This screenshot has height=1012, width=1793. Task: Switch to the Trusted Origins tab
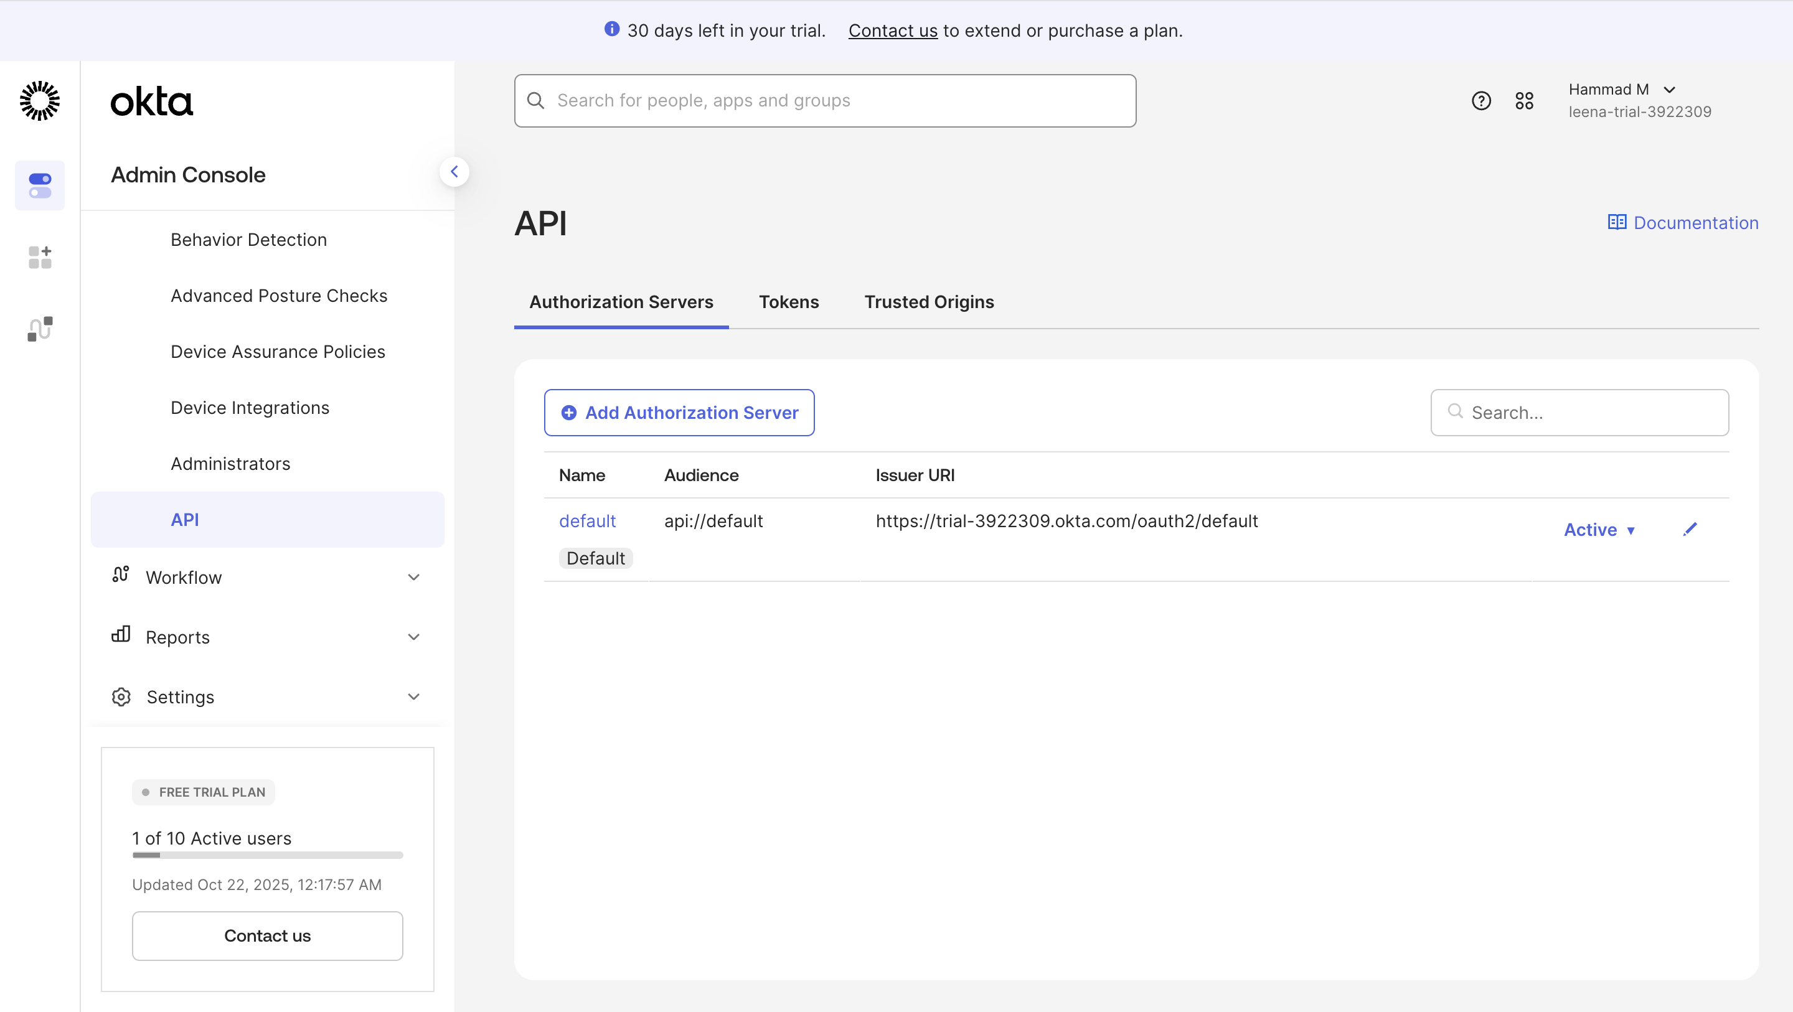pyautogui.click(x=928, y=302)
